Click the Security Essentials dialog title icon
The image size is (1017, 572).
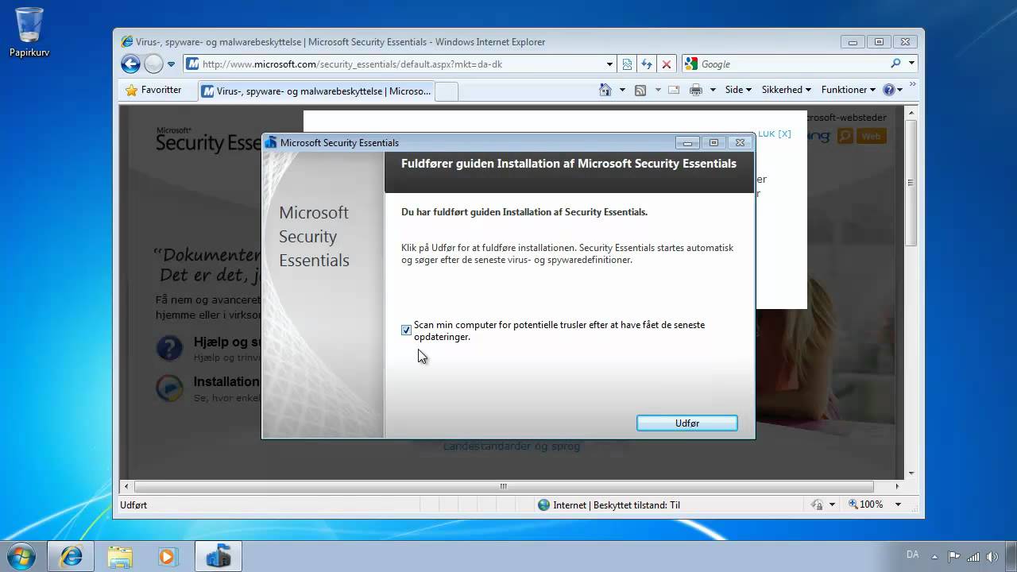click(271, 142)
